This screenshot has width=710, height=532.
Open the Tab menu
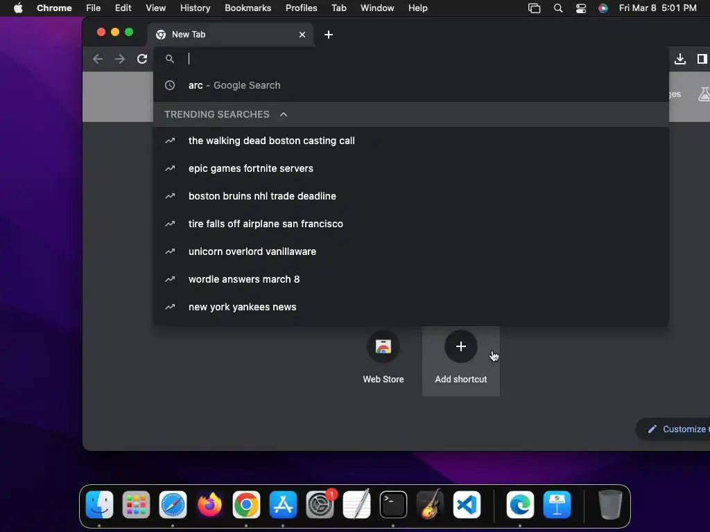(x=338, y=8)
